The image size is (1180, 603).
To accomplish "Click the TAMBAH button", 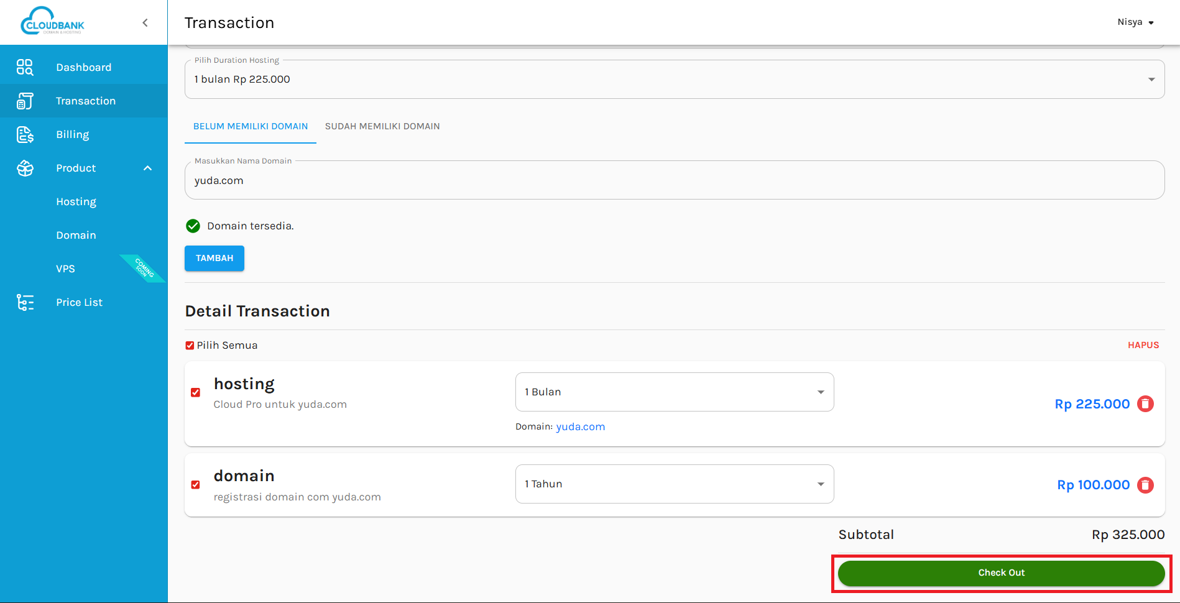I will point(214,259).
